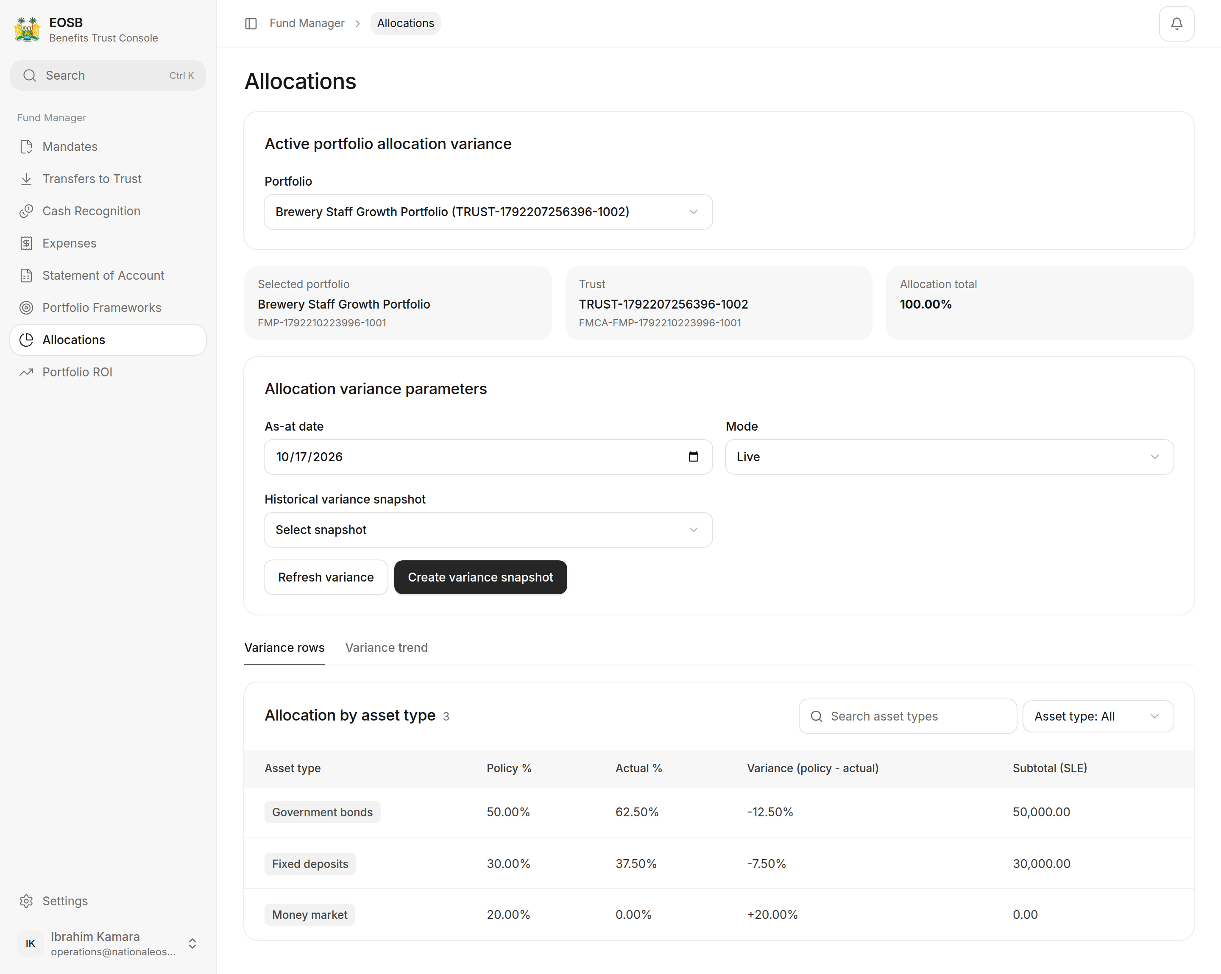Viewport: 1221px width, 974px height.
Task: Click the 62.50% actual value
Action: tap(636, 812)
